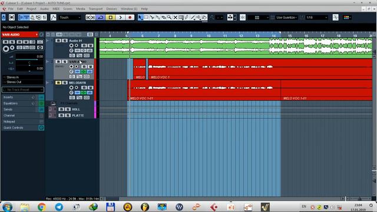Record-enable the VARI AUDIO track

(x=71, y=67)
